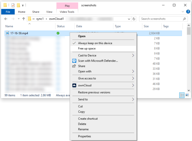Click the Share icon in context menu
Image resolution: width=192 pixels, height=141 pixels.
point(74,66)
